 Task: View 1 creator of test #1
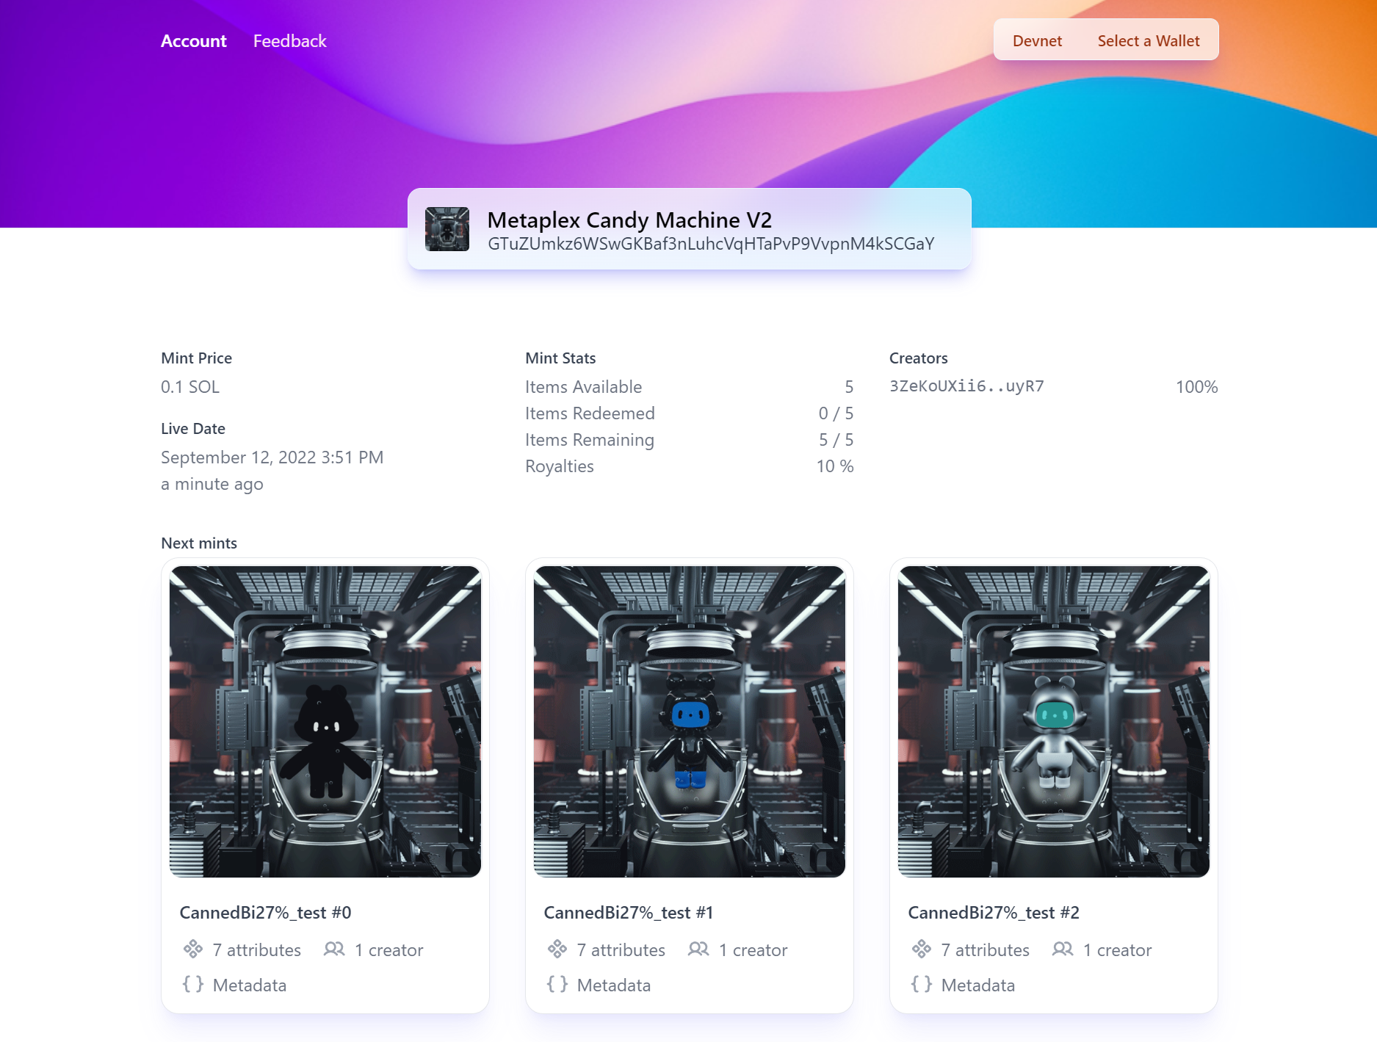point(753,950)
